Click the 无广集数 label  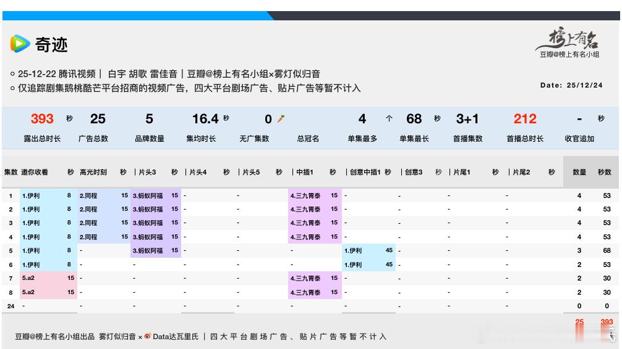(254, 139)
